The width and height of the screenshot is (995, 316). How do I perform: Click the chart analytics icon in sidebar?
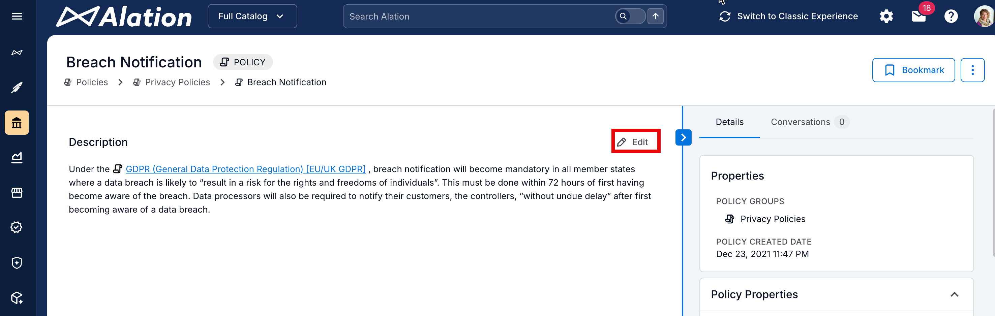17,157
